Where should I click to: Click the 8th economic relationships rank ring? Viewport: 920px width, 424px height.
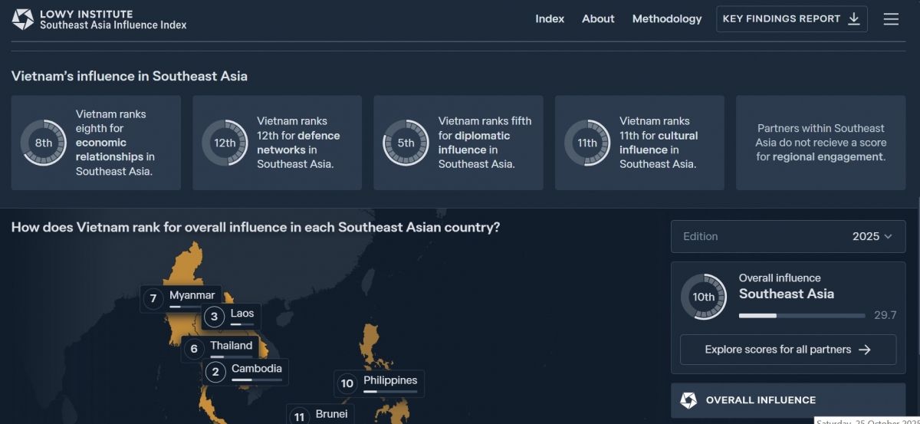[x=44, y=143]
